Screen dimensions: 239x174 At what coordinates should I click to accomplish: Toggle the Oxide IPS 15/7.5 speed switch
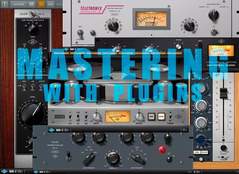coord(70,117)
